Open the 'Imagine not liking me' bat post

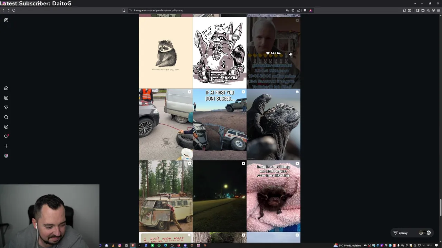point(273,196)
